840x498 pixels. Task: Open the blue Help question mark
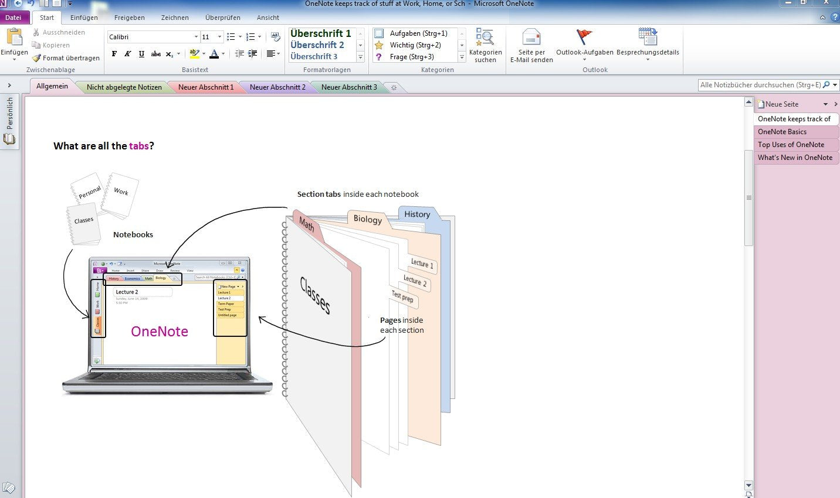[835, 18]
